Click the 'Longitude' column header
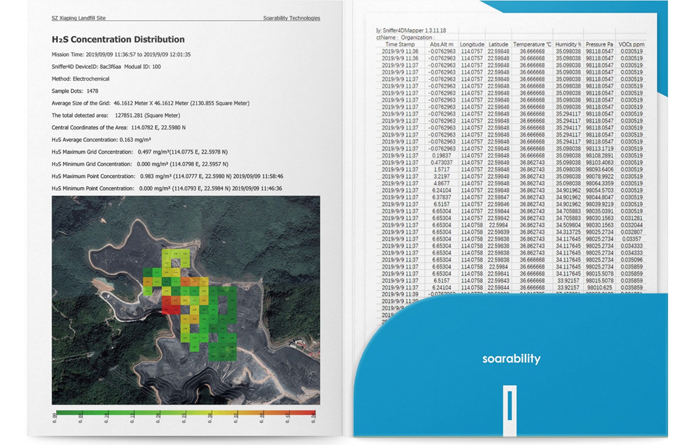The image size is (696, 445). 472,44
